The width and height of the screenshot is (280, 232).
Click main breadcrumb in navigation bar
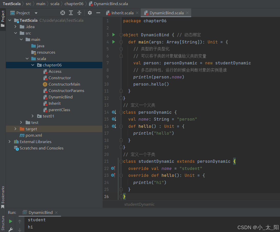click(x=41, y=4)
